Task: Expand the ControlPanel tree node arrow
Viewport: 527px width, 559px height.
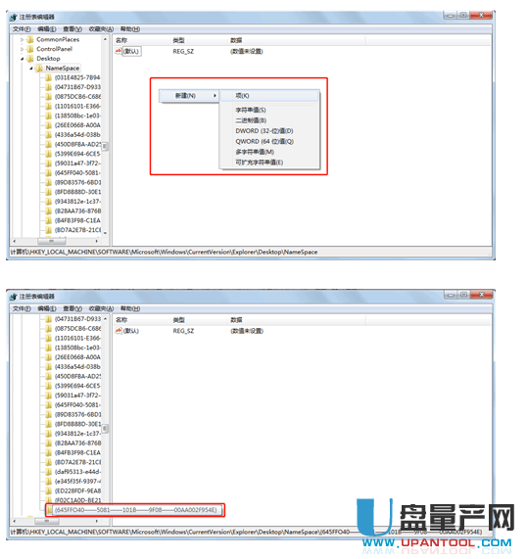Action: coord(23,49)
